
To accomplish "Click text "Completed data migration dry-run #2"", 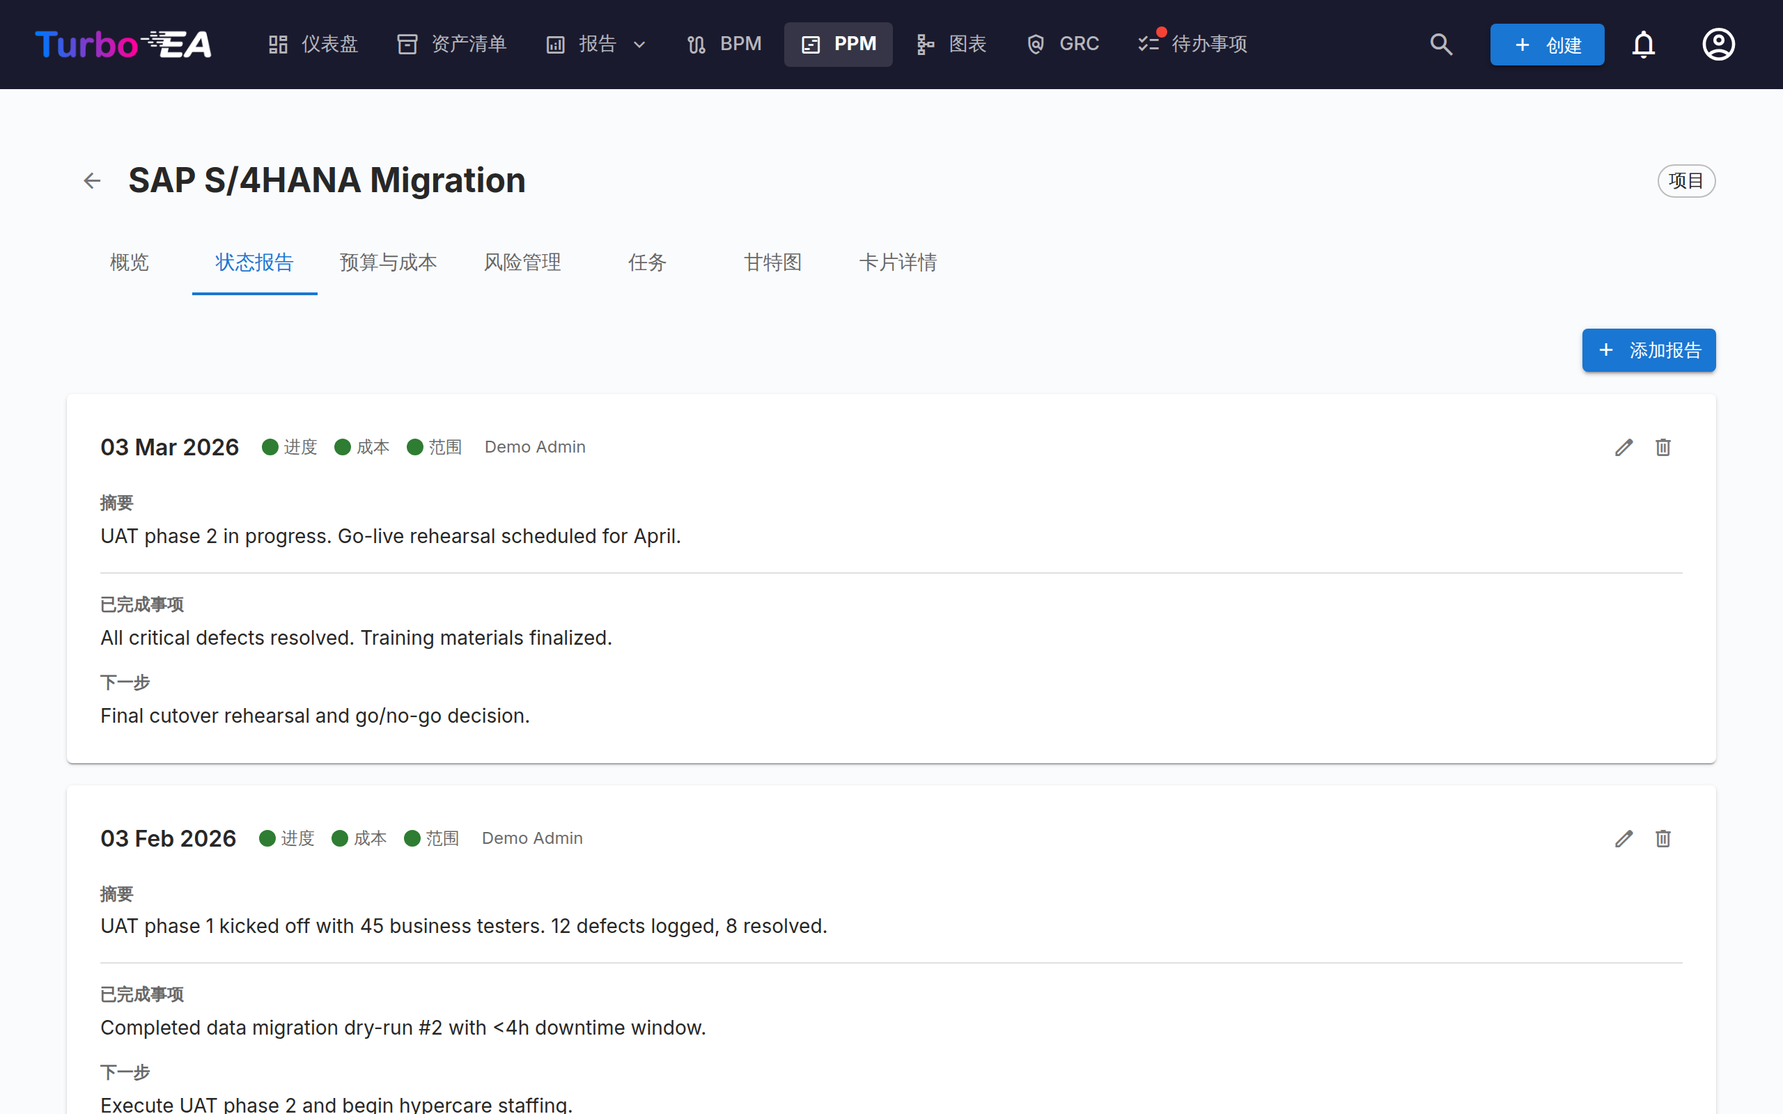I will tap(272, 1028).
